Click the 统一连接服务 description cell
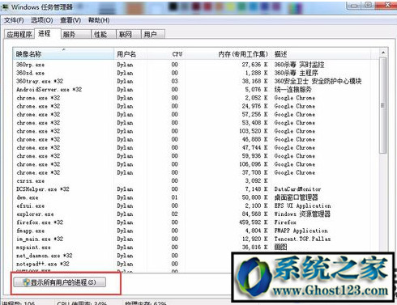Screen dimensions: 397x305 pos(293,90)
